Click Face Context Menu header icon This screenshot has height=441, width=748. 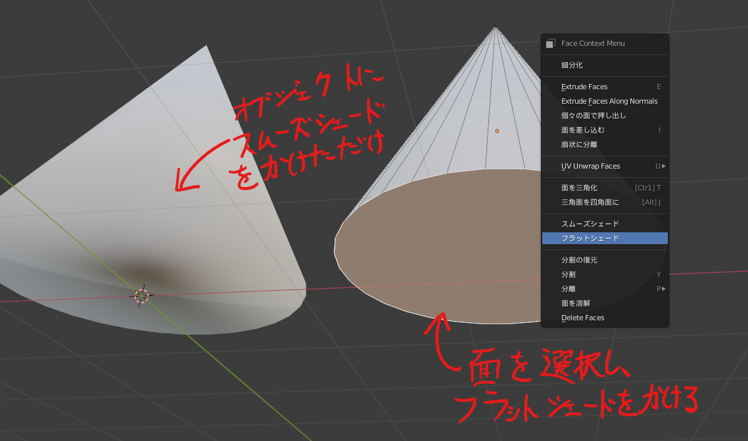click(x=551, y=43)
